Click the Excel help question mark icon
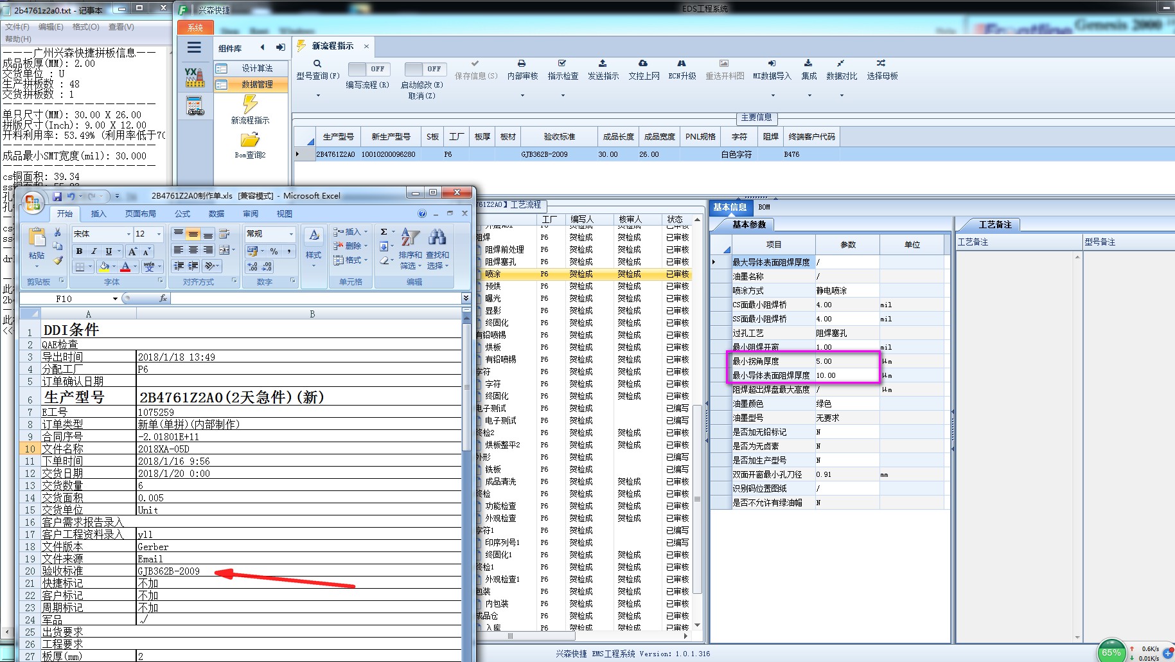Image resolution: width=1175 pixels, height=662 pixels. coord(422,213)
